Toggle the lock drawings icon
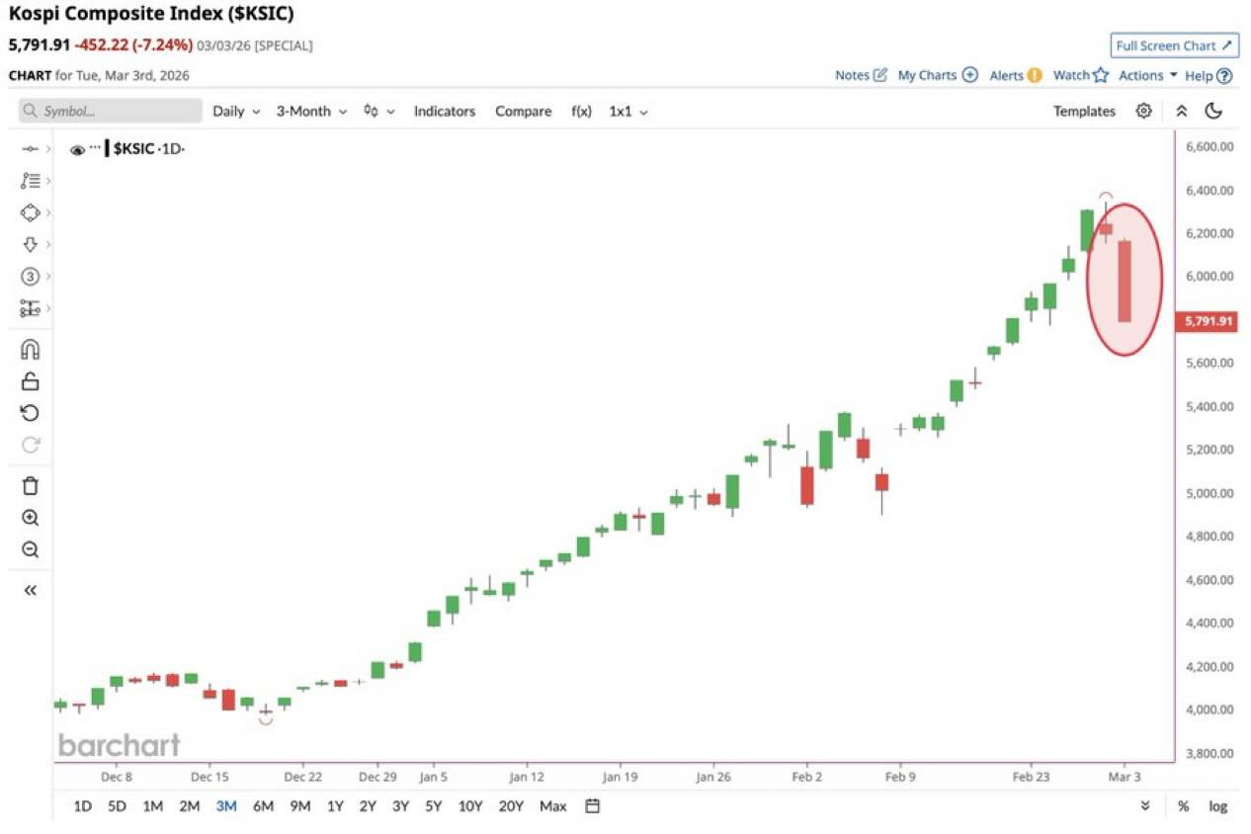 pos(30,381)
